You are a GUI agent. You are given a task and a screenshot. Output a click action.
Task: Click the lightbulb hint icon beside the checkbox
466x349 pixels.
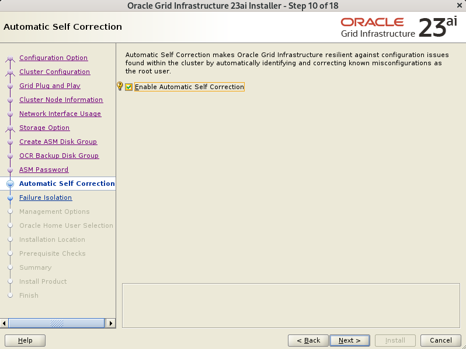tap(120, 86)
